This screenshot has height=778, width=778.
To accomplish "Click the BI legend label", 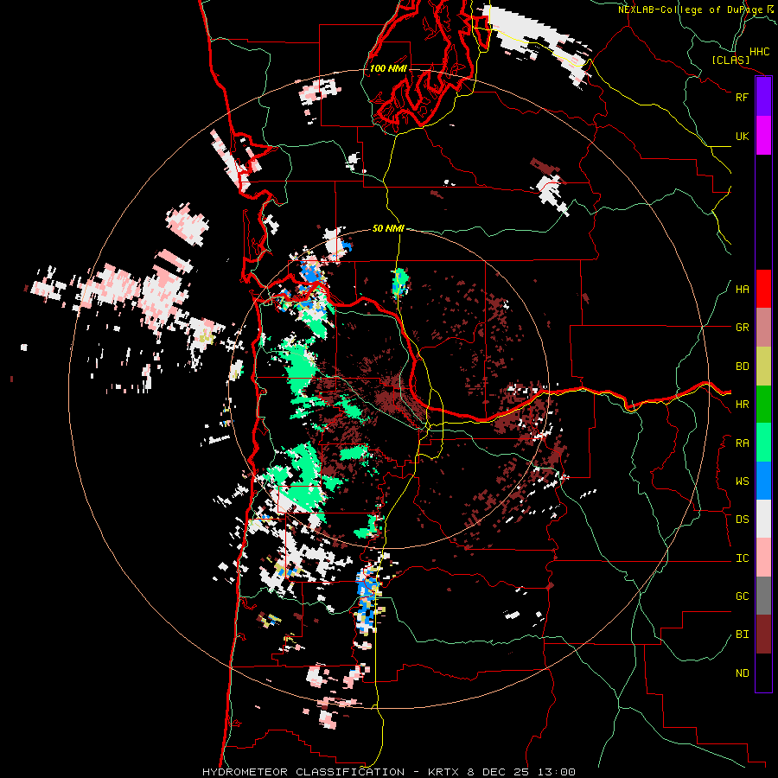I will click(742, 635).
